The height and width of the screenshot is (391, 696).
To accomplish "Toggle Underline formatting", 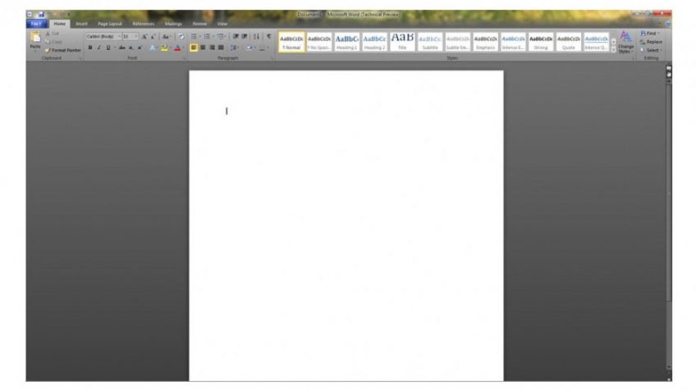I will [x=108, y=48].
